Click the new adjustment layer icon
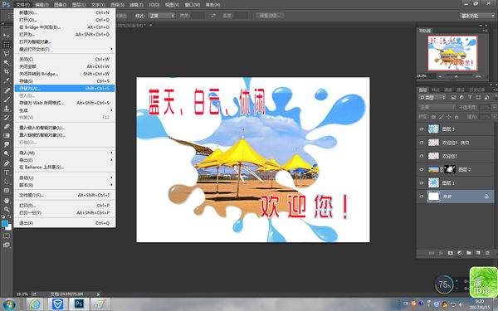Image resolution: width=498 pixels, height=311 pixels. click(x=460, y=253)
